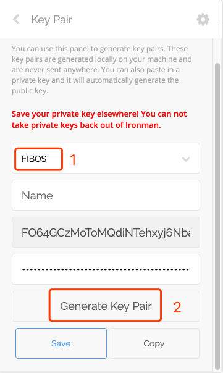Click the public key field starting FO64GCz
Viewport: 223px width, 373px height.
point(106,232)
